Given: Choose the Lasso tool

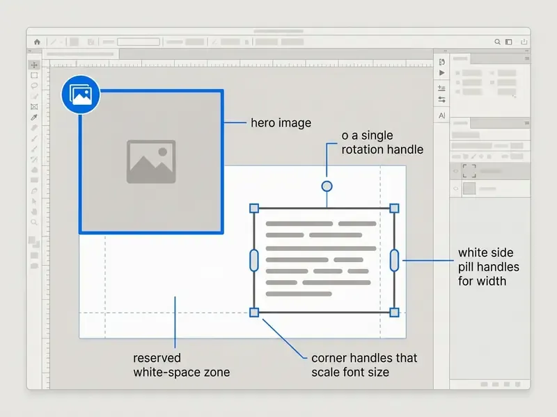Looking at the screenshot, I should point(34,85).
